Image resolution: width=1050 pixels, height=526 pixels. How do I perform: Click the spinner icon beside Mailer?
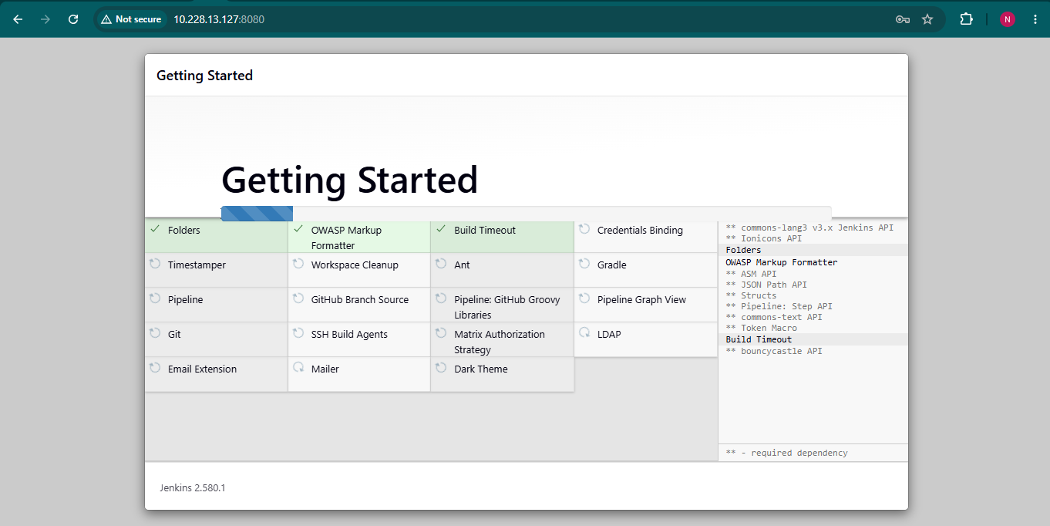click(298, 368)
